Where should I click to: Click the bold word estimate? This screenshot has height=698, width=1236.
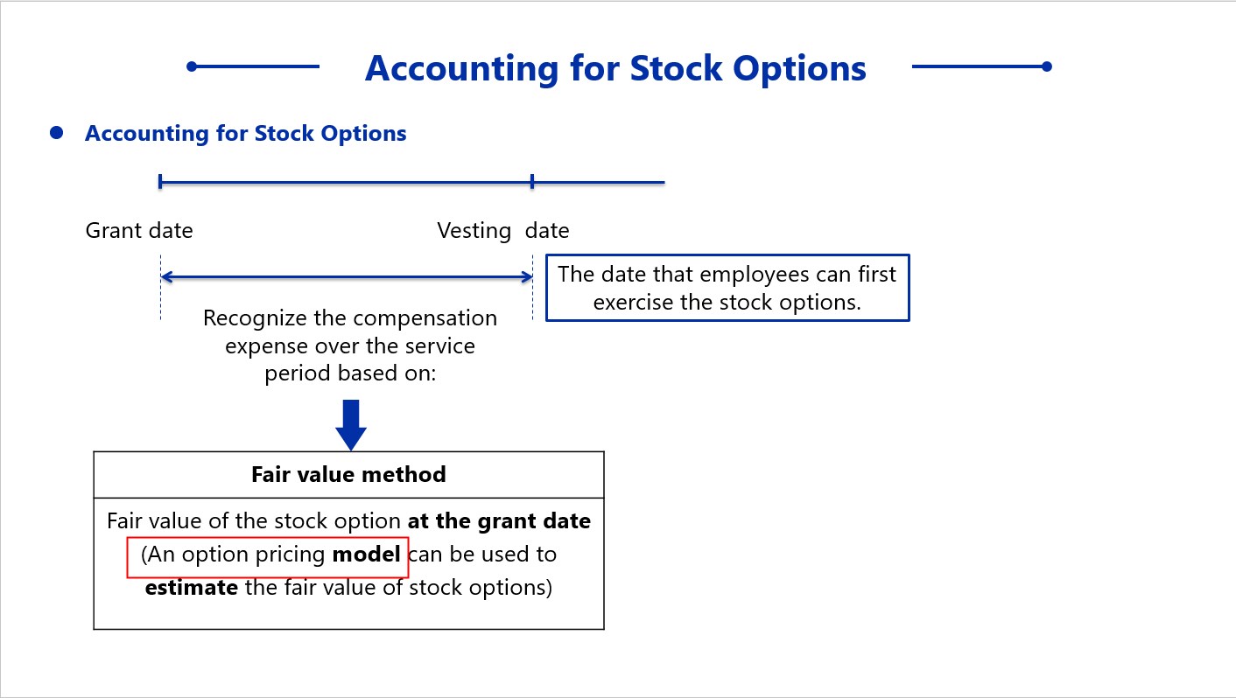click(191, 587)
